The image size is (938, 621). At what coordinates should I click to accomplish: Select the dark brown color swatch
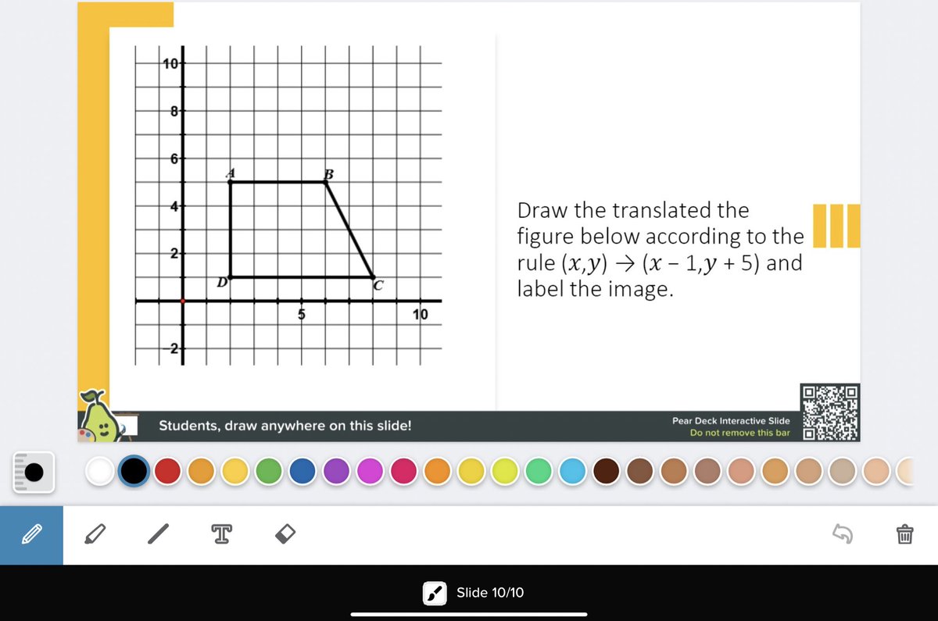(605, 472)
